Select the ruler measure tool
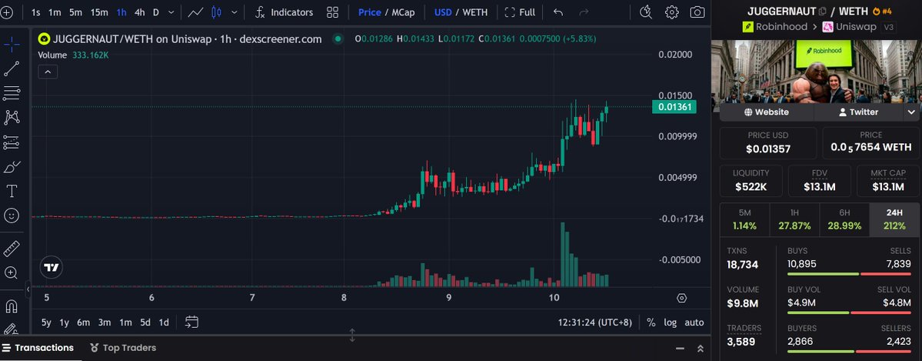 (12, 249)
